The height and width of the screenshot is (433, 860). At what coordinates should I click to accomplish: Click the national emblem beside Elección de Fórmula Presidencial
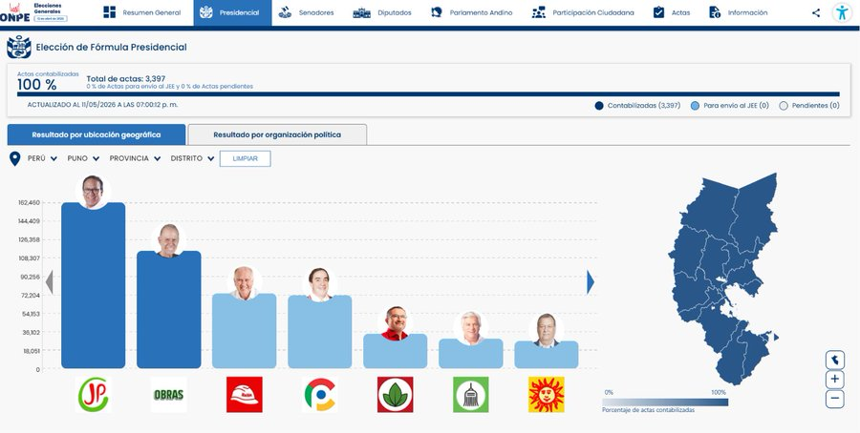19,47
